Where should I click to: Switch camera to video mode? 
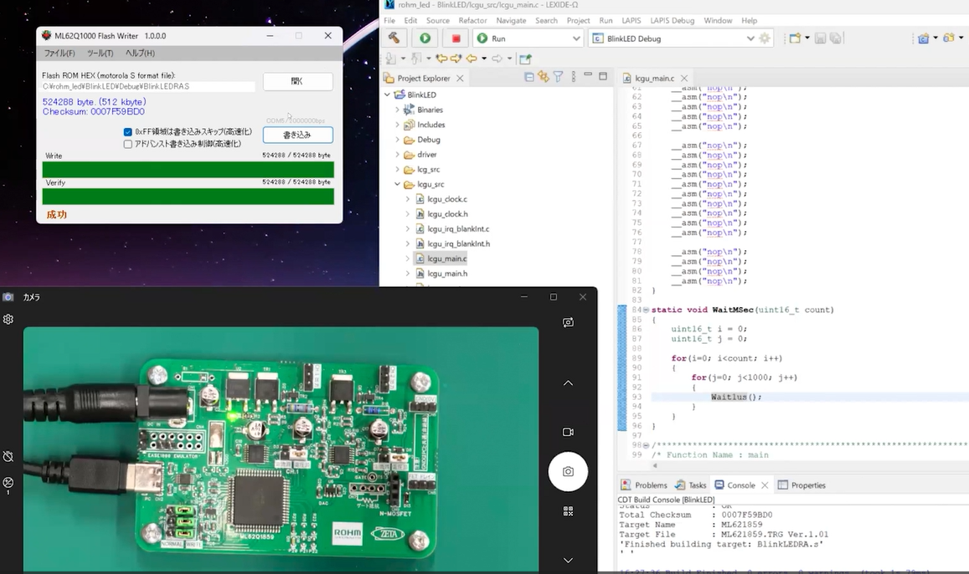[x=568, y=432]
